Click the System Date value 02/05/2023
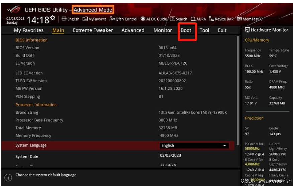 (171, 155)
